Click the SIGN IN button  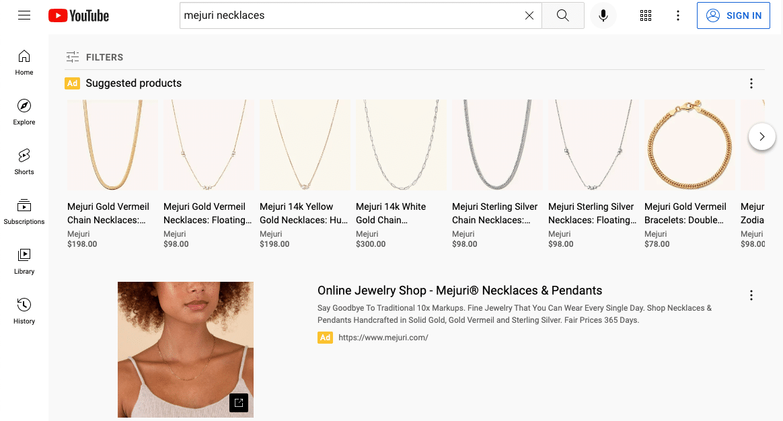[733, 15]
